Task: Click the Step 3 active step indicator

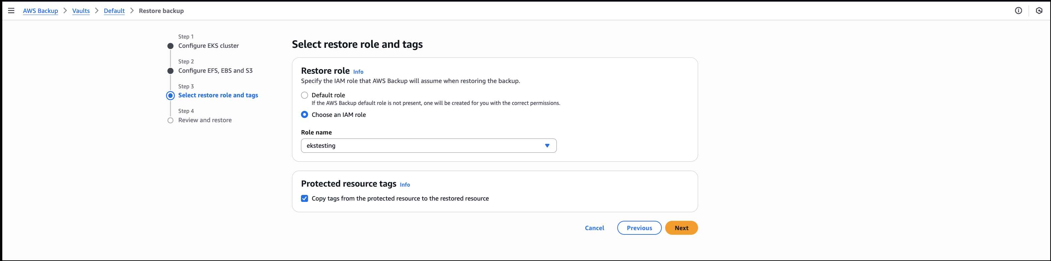Action: [x=171, y=96]
